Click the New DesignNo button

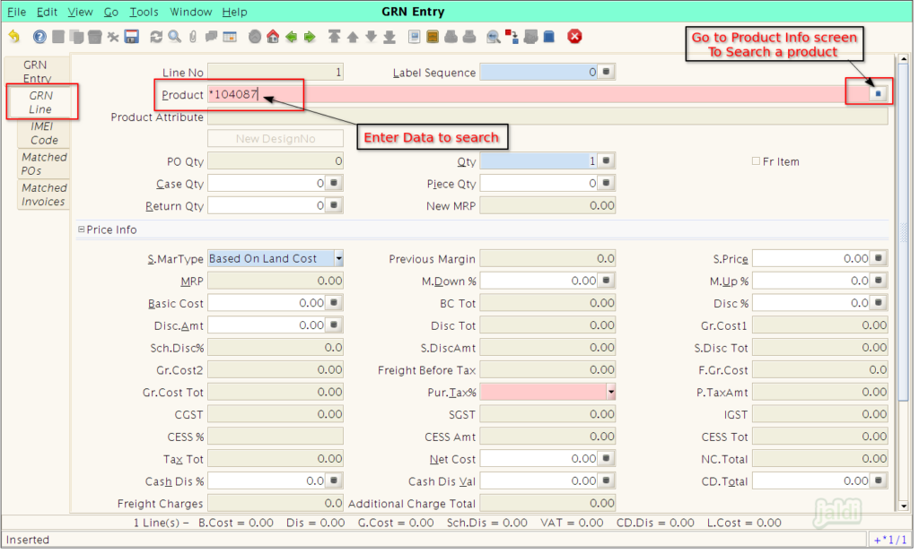click(x=276, y=139)
